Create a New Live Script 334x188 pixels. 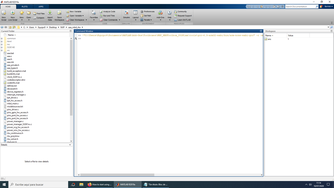pyautogui.click(x=13, y=16)
